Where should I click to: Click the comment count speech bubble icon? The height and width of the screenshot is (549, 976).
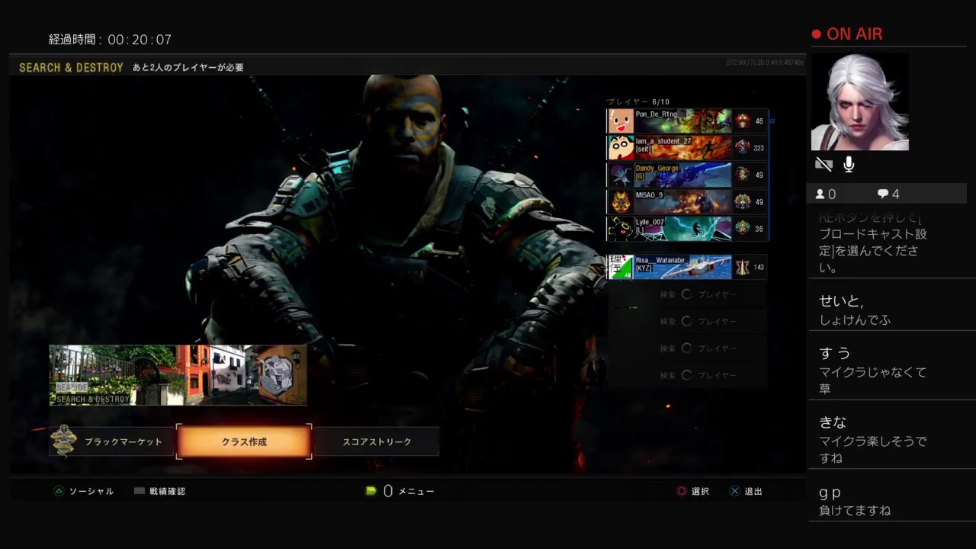pos(882,194)
